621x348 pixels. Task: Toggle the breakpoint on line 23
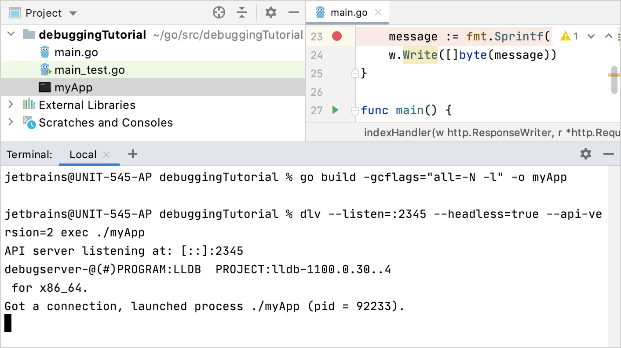pyautogui.click(x=337, y=36)
